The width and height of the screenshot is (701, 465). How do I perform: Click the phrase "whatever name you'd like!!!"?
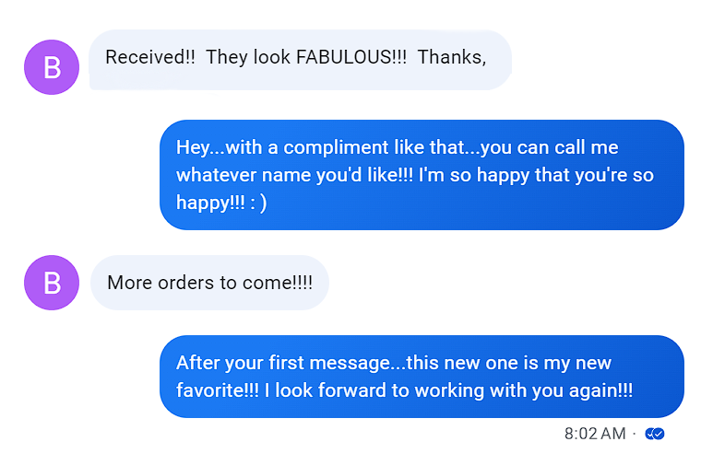pos(294,175)
